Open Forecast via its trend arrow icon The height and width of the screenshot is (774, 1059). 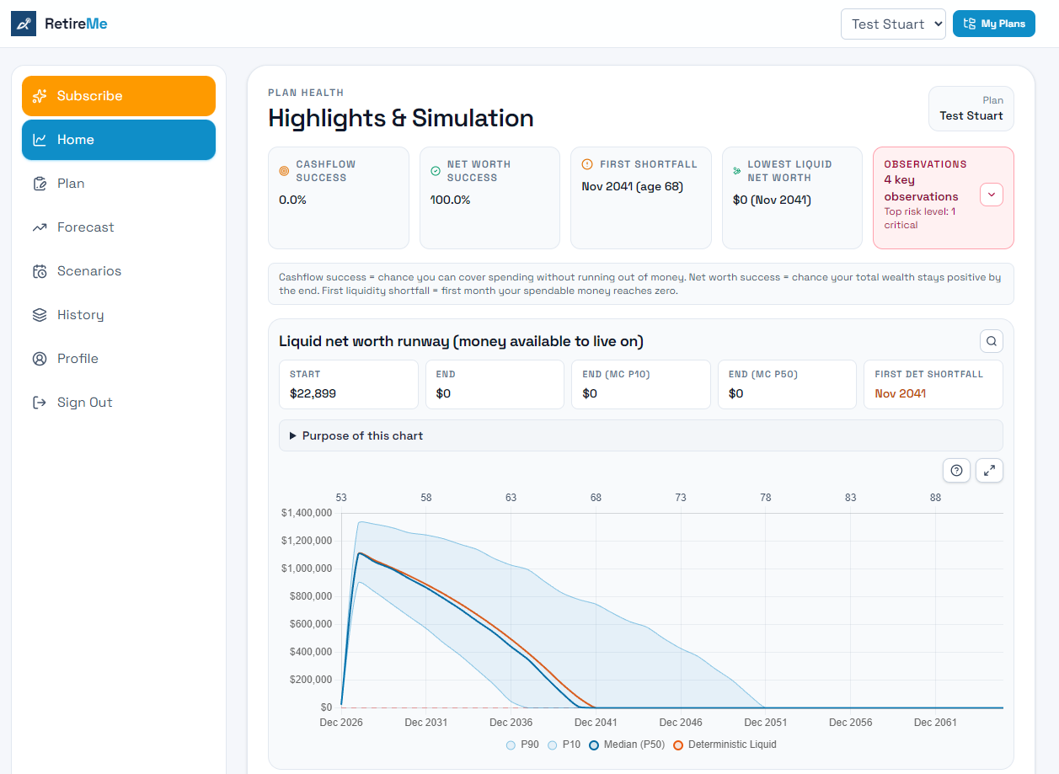tap(39, 227)
